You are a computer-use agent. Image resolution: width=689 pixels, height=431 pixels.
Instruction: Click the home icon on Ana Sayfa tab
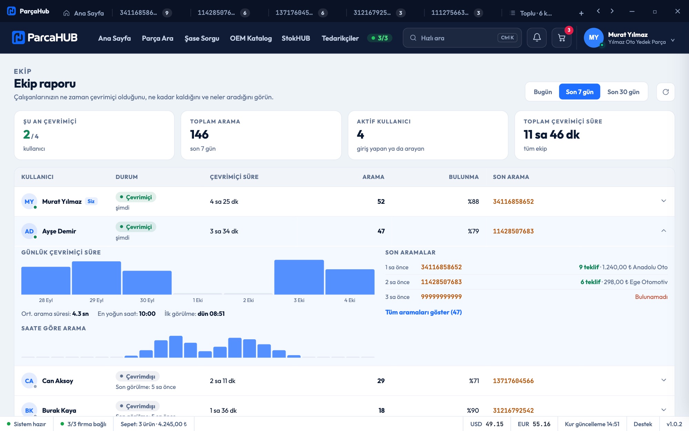66,13
